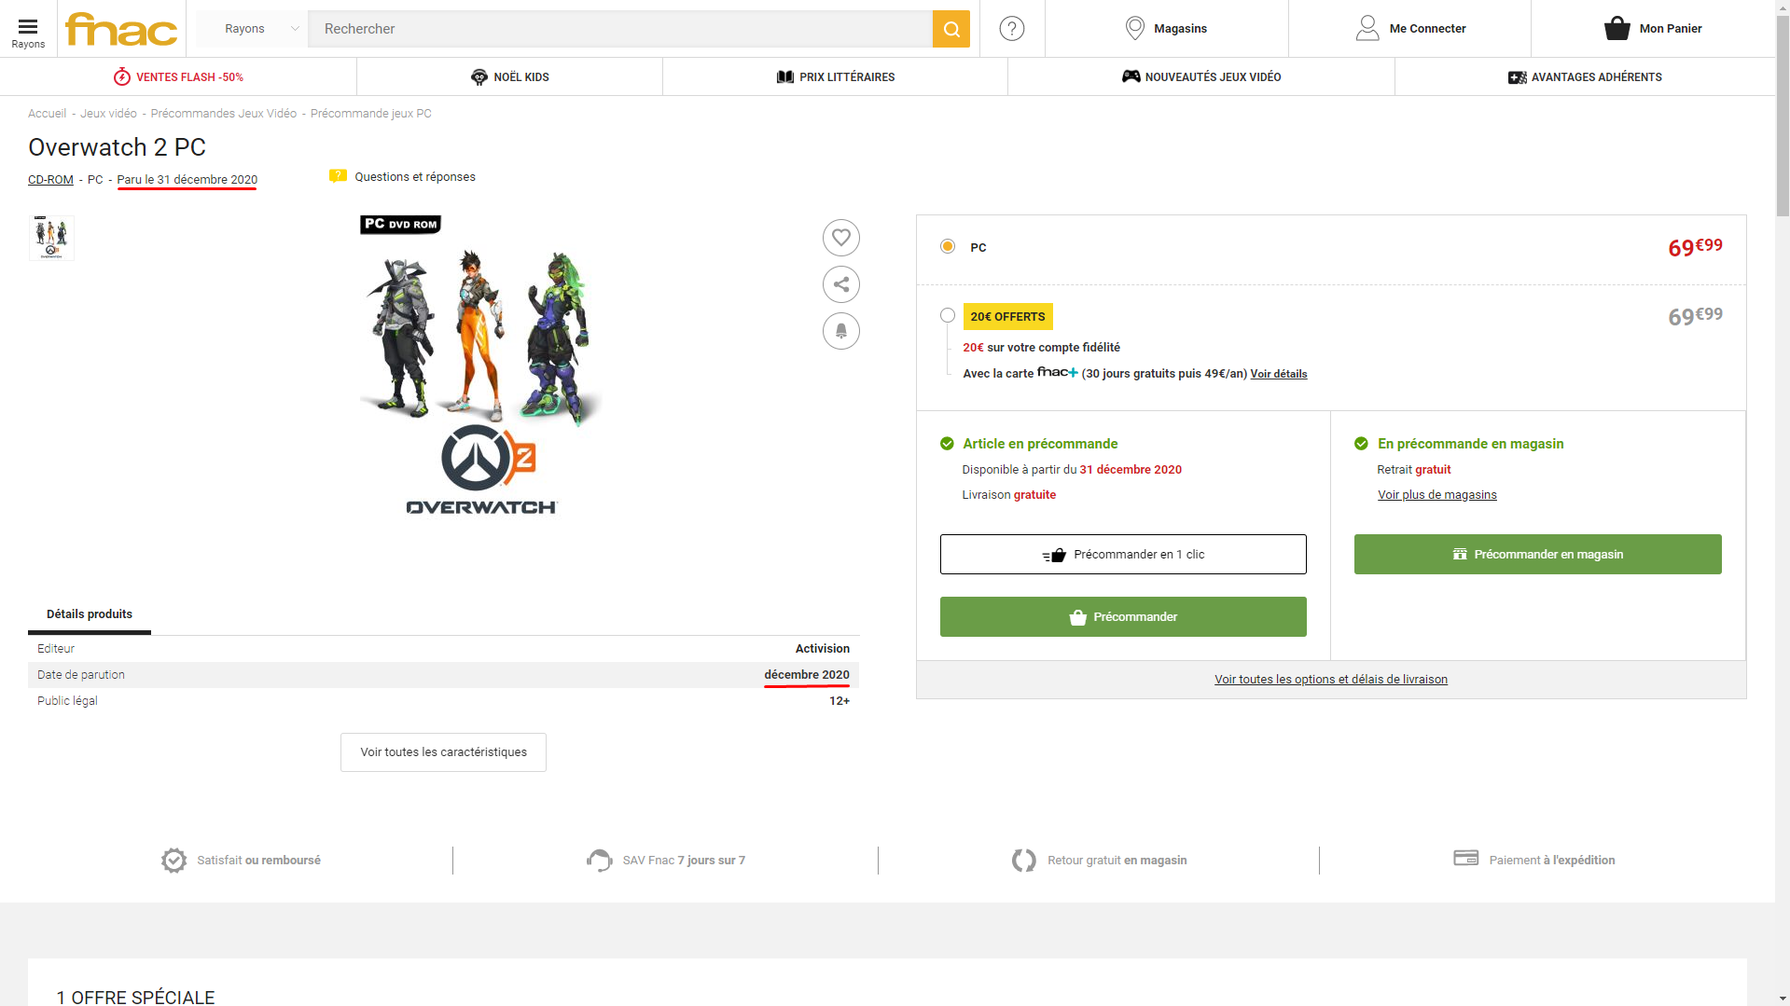
Task: Open Voir plus de magasins link
Action: pyautogui.click(x=1436, y=495)
